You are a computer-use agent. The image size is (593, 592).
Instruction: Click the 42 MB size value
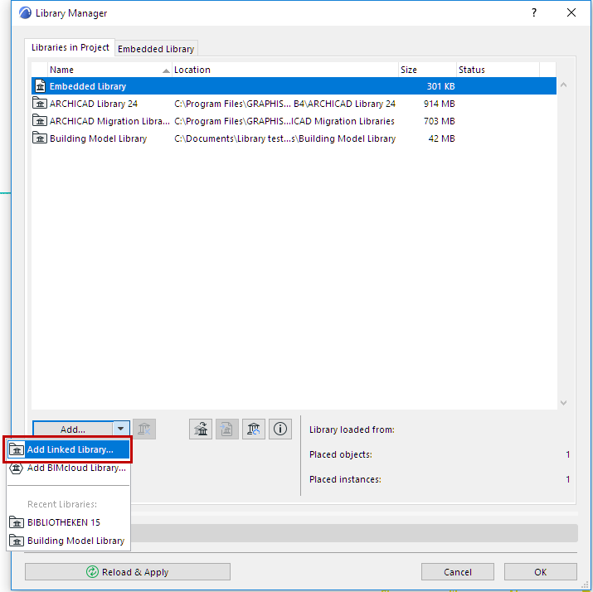[441, 138]
